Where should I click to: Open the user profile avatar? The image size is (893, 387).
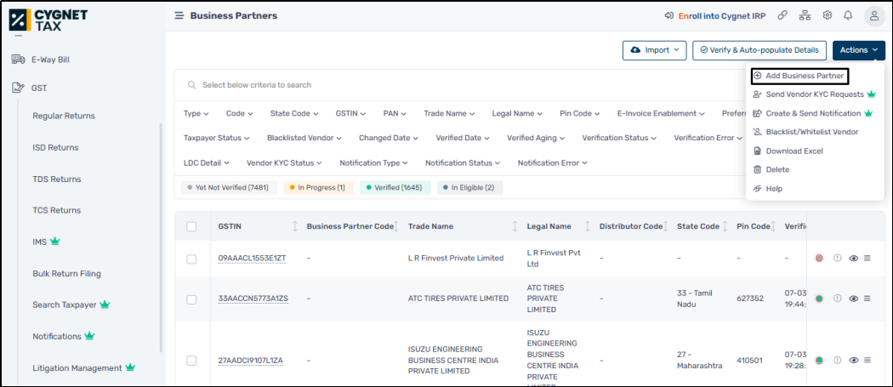874,16
